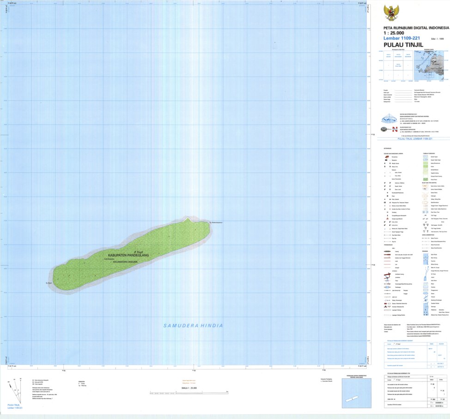Click the black oval publisher logo

383,129
